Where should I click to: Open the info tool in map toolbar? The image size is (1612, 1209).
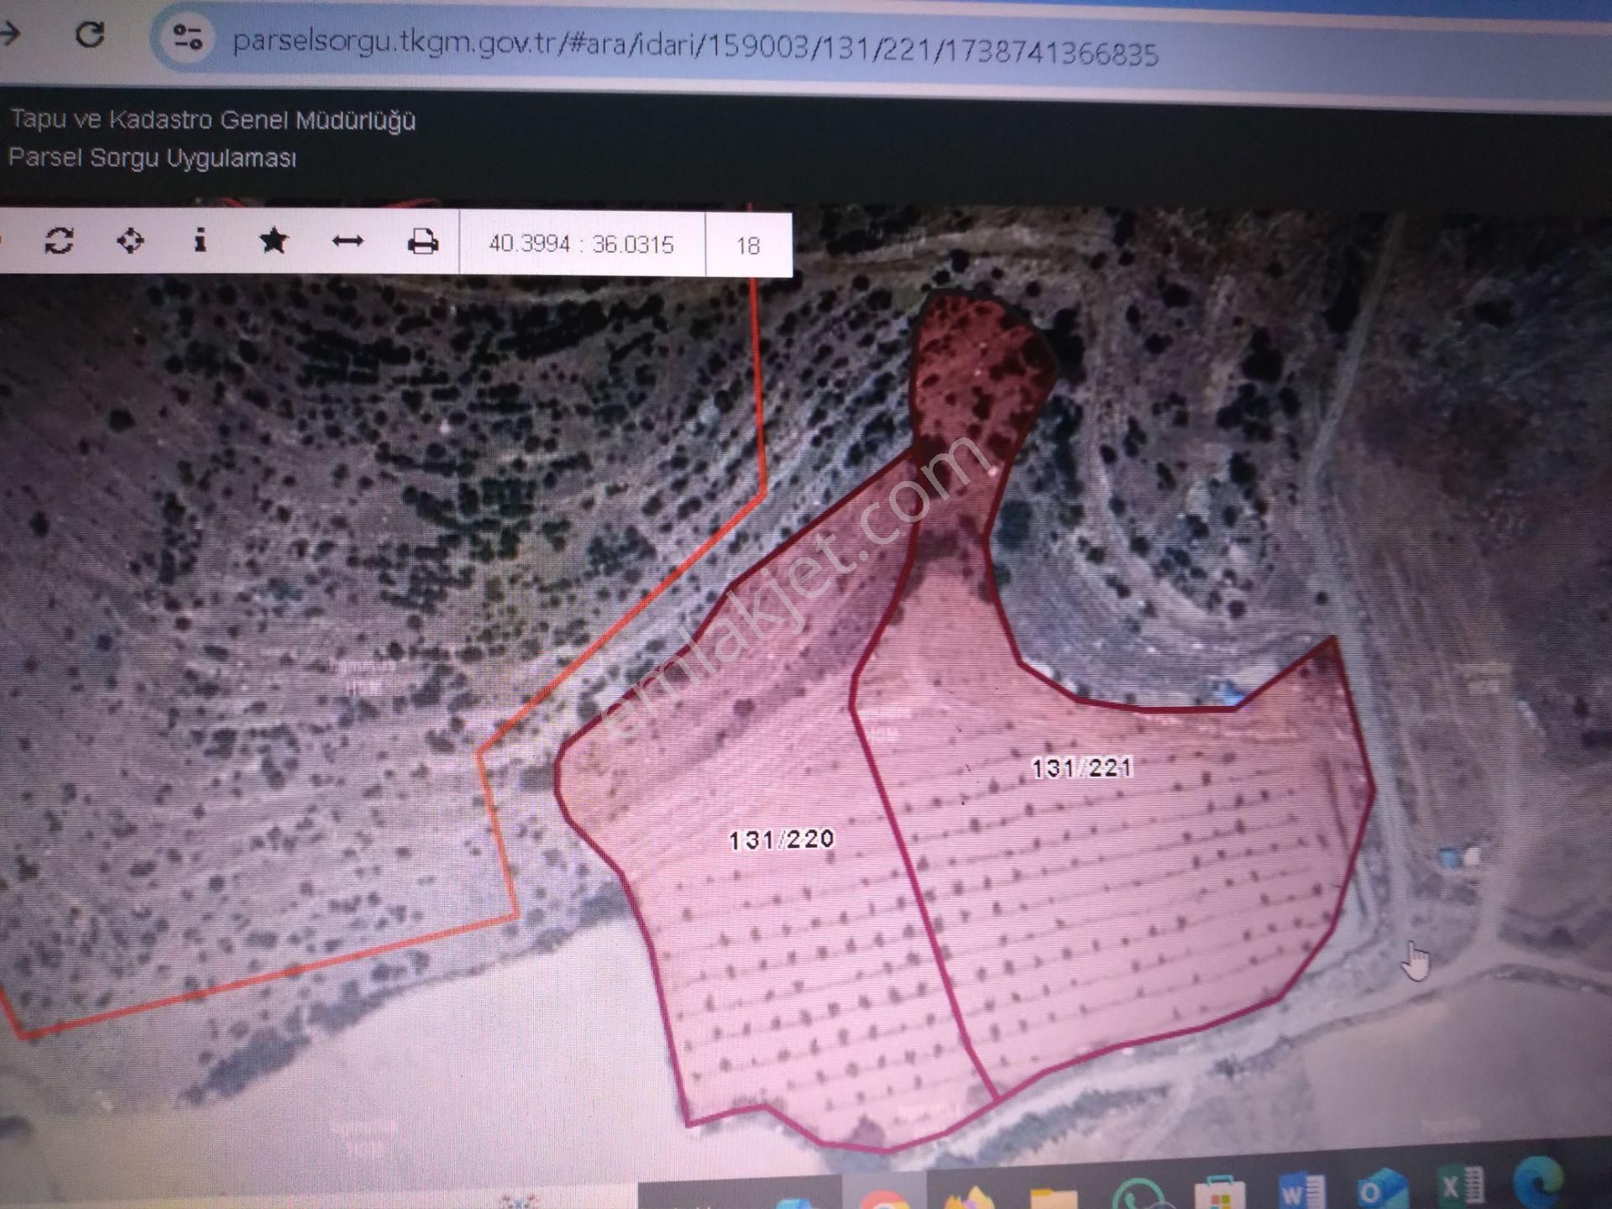click(x=200, y=241)
